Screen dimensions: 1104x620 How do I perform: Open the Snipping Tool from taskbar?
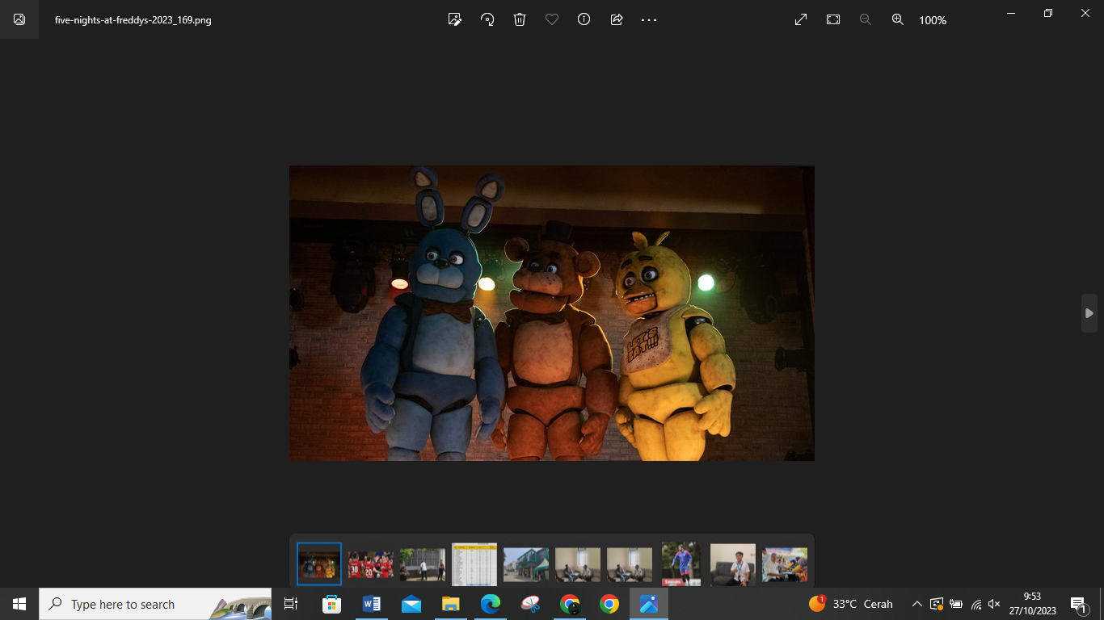point(530,604)
